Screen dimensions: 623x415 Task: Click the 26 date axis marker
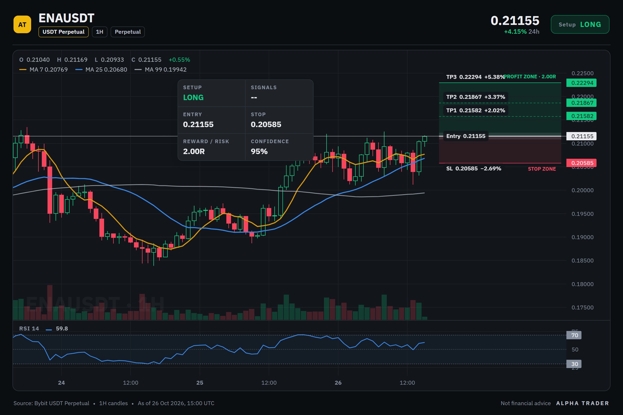tap(338, 383)
